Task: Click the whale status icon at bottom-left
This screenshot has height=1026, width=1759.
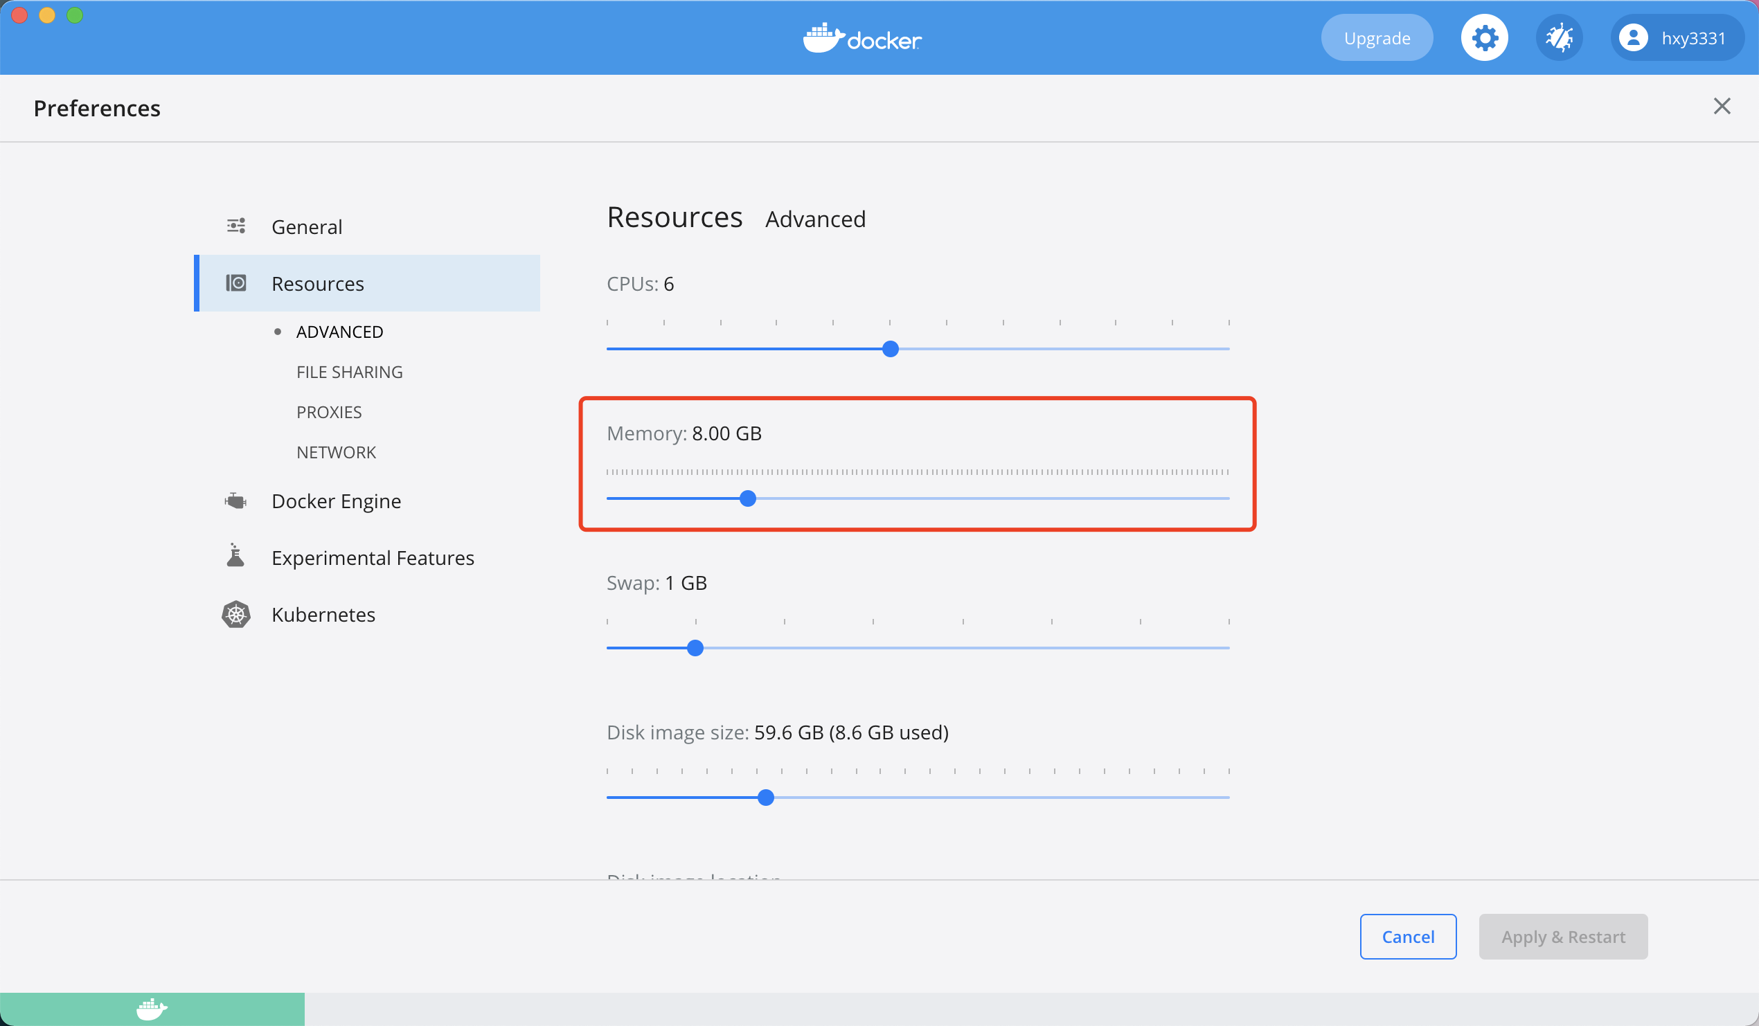Action: (152, 1009)
